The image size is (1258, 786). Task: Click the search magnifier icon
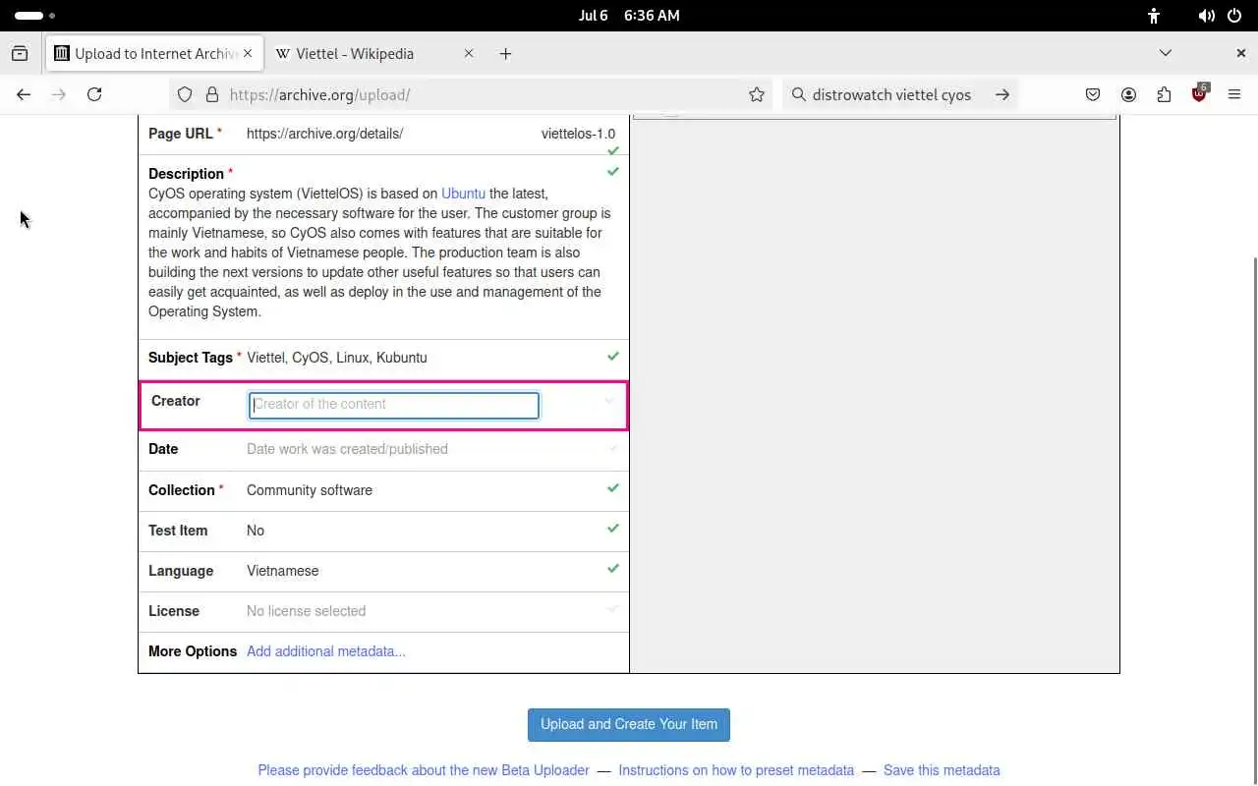coord(798,94)
